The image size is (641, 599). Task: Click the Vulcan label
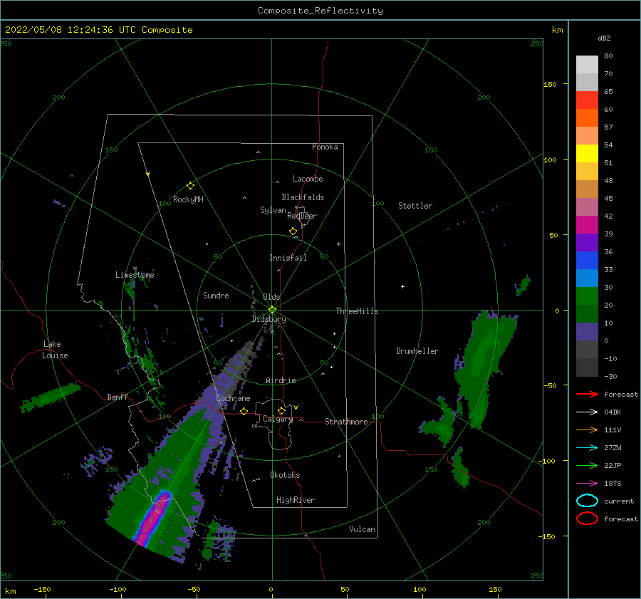click(x=362, y=529)
